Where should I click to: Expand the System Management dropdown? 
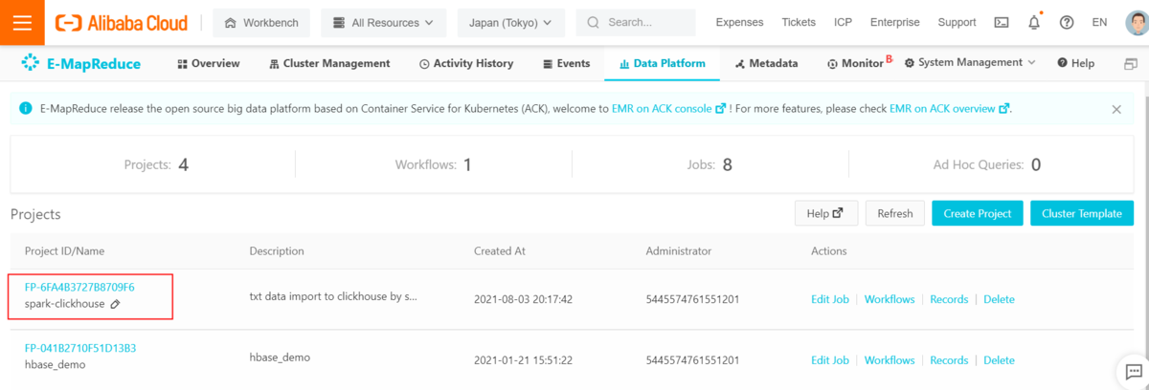tap(969, 63)
